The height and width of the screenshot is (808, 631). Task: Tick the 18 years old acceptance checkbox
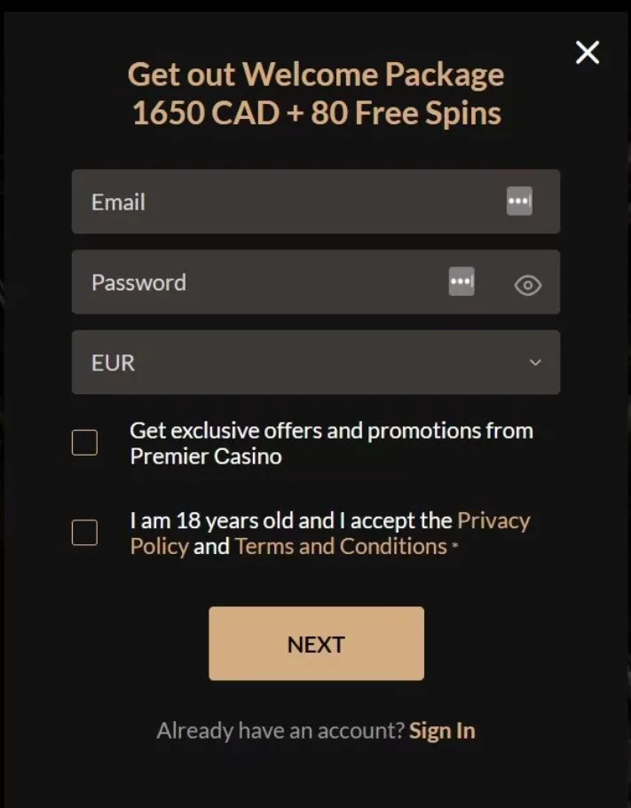[84, 533]
